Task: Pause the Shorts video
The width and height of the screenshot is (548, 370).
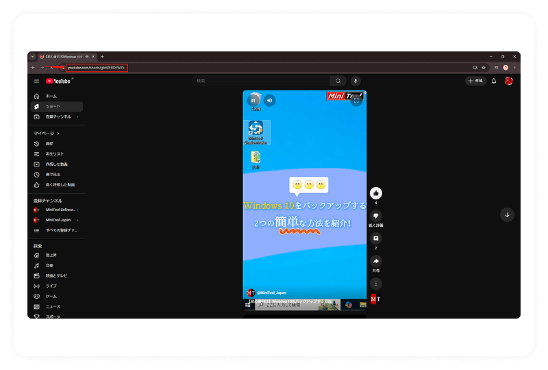Action: pos(253,100)
